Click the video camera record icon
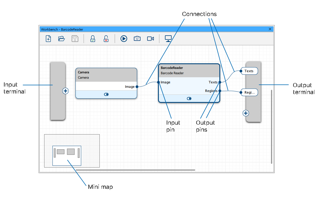 (x=151, y=39)
